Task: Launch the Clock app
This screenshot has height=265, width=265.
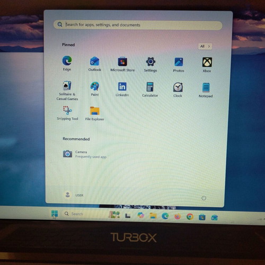Action: point(178,90)
